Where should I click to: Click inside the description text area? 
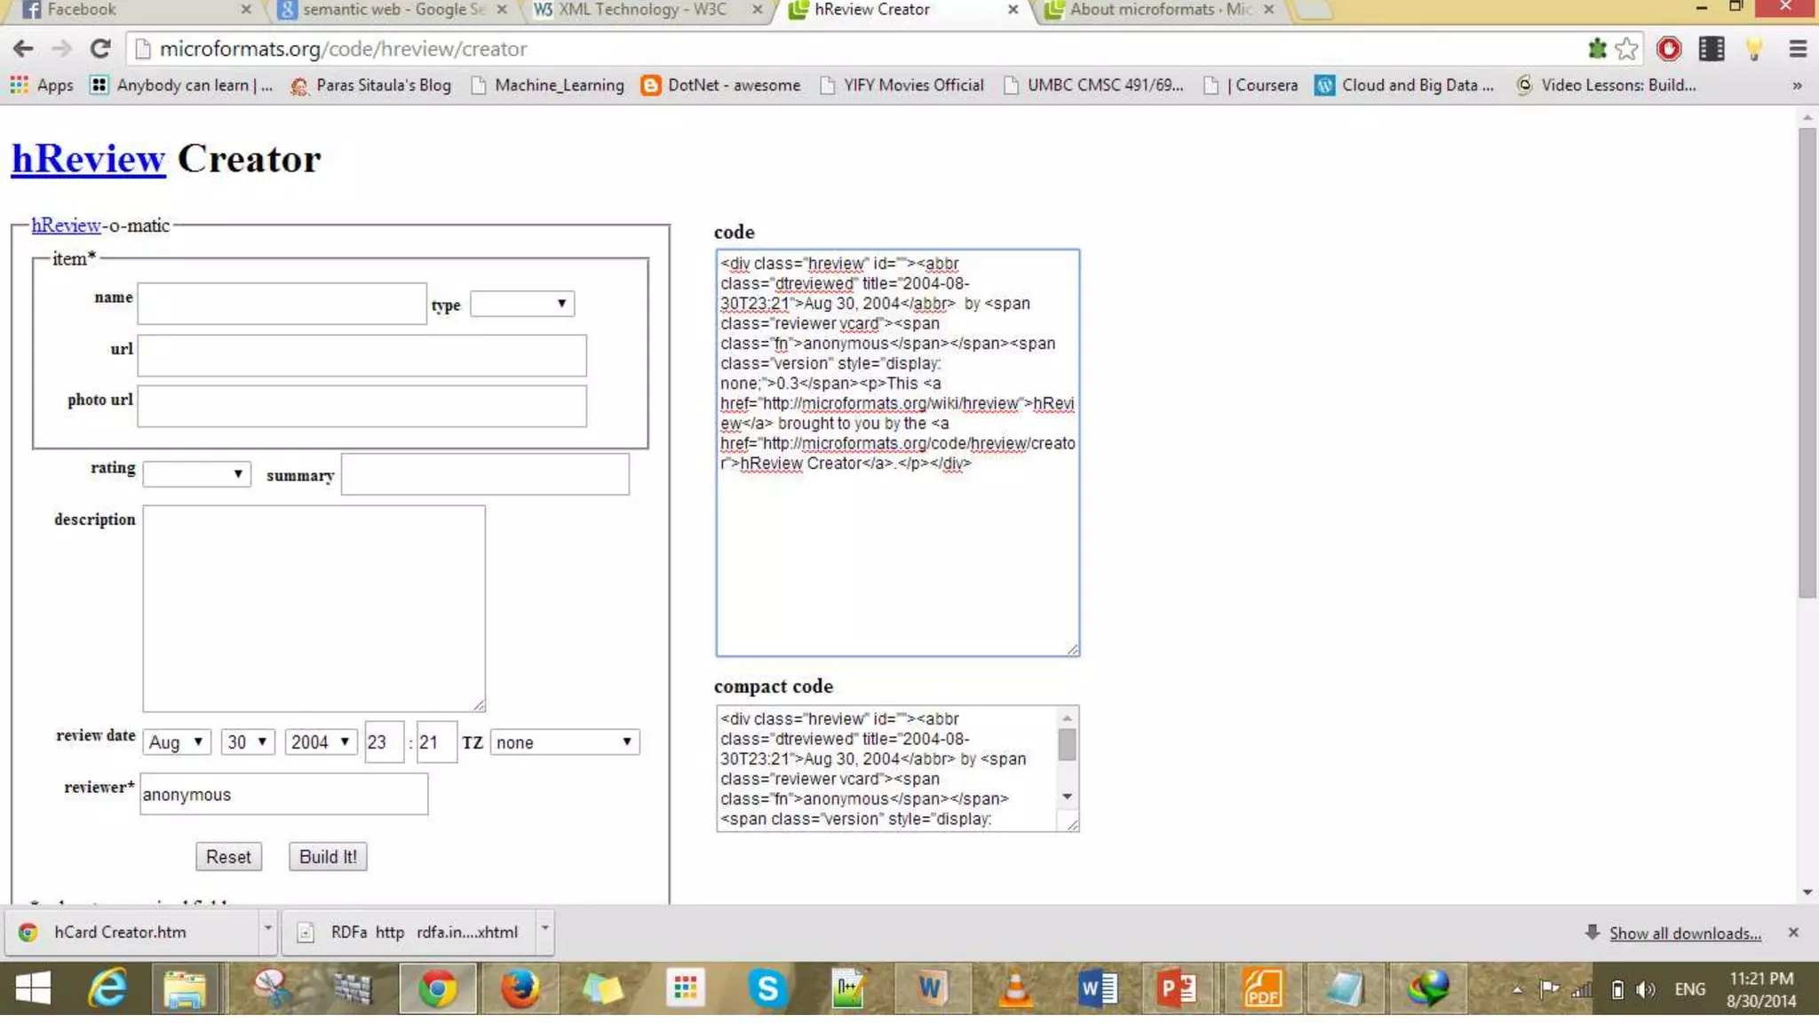coord(314,608)
